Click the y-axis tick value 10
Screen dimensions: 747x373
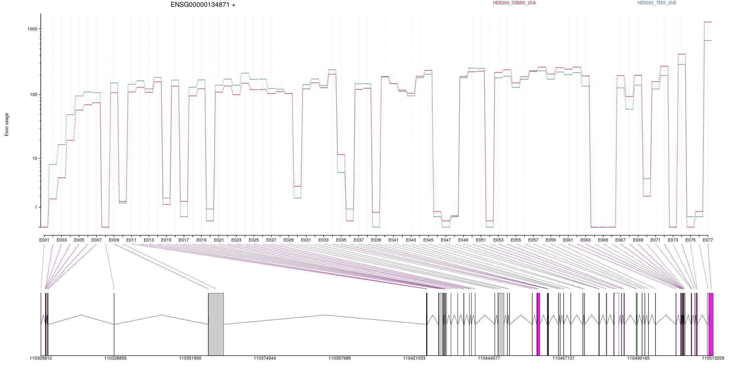coord(35,158)
